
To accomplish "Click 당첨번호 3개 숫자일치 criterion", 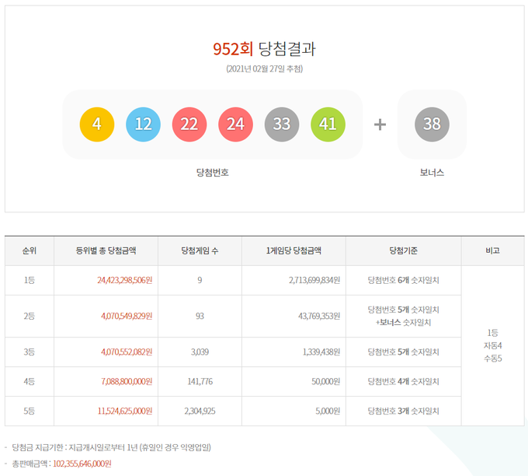I will click(404, 411).
